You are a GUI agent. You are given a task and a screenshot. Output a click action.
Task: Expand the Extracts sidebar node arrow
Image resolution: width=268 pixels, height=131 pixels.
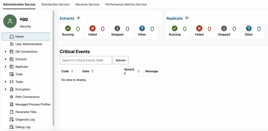click(x=5, y=59)
